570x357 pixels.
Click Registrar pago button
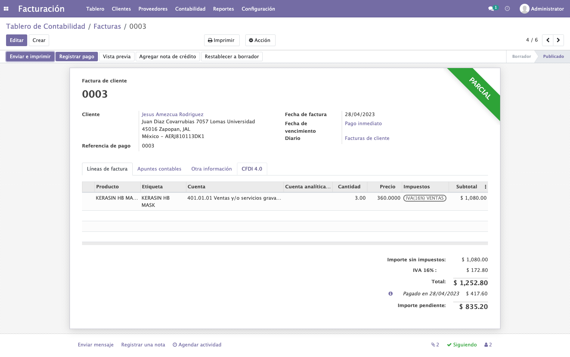point(77,56)
